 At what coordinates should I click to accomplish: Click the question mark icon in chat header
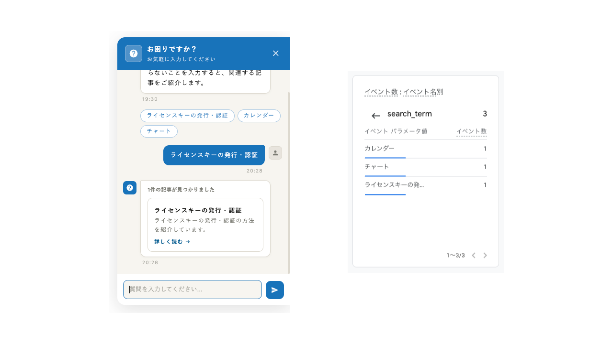[x=133, y=53]
